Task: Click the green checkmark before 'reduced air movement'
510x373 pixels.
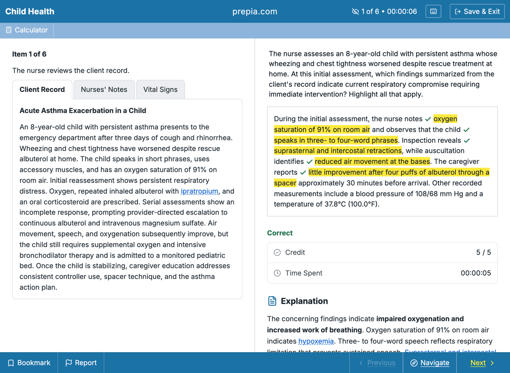Action: coord(310,162)
